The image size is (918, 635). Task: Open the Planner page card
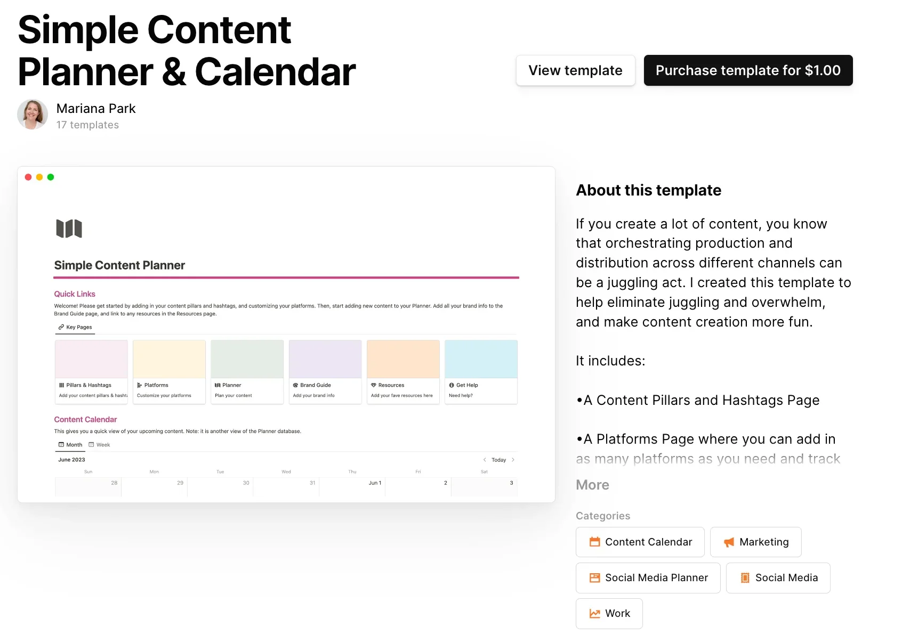coord(247,372)
